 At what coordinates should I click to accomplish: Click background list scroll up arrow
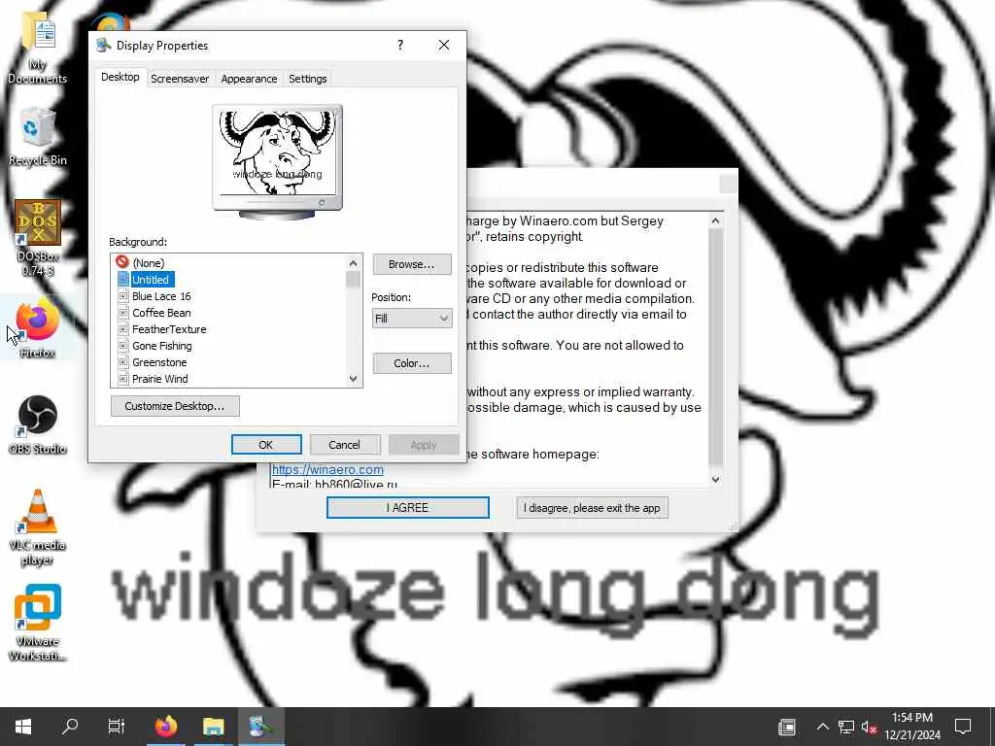[x=354, y=262]
